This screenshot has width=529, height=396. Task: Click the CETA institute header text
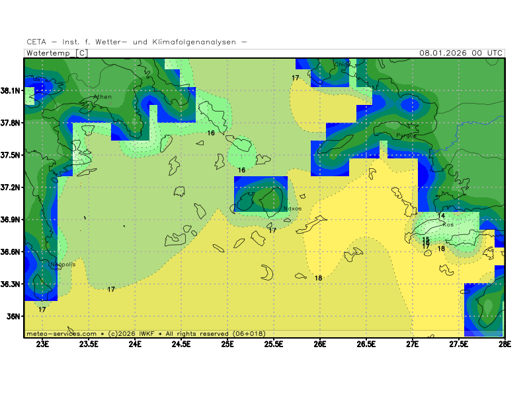click(x=137, y=42)
